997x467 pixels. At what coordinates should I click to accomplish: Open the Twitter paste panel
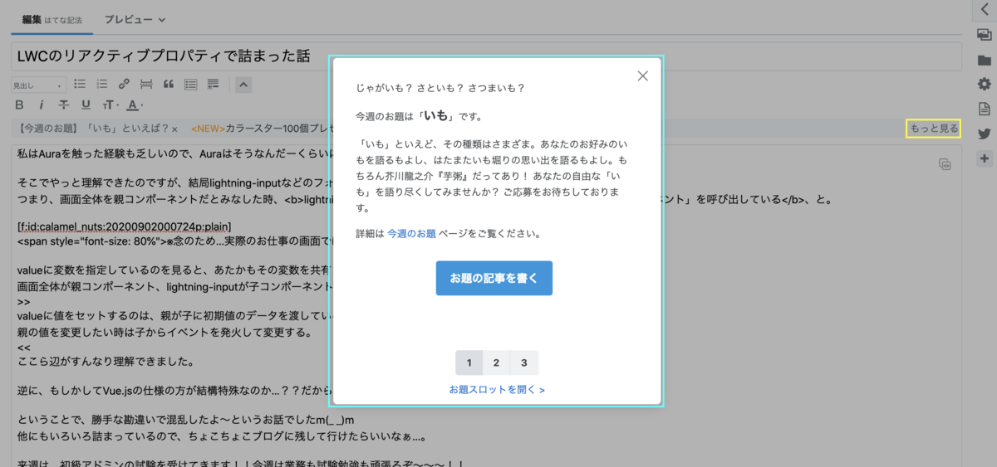(x=985, y=134)
